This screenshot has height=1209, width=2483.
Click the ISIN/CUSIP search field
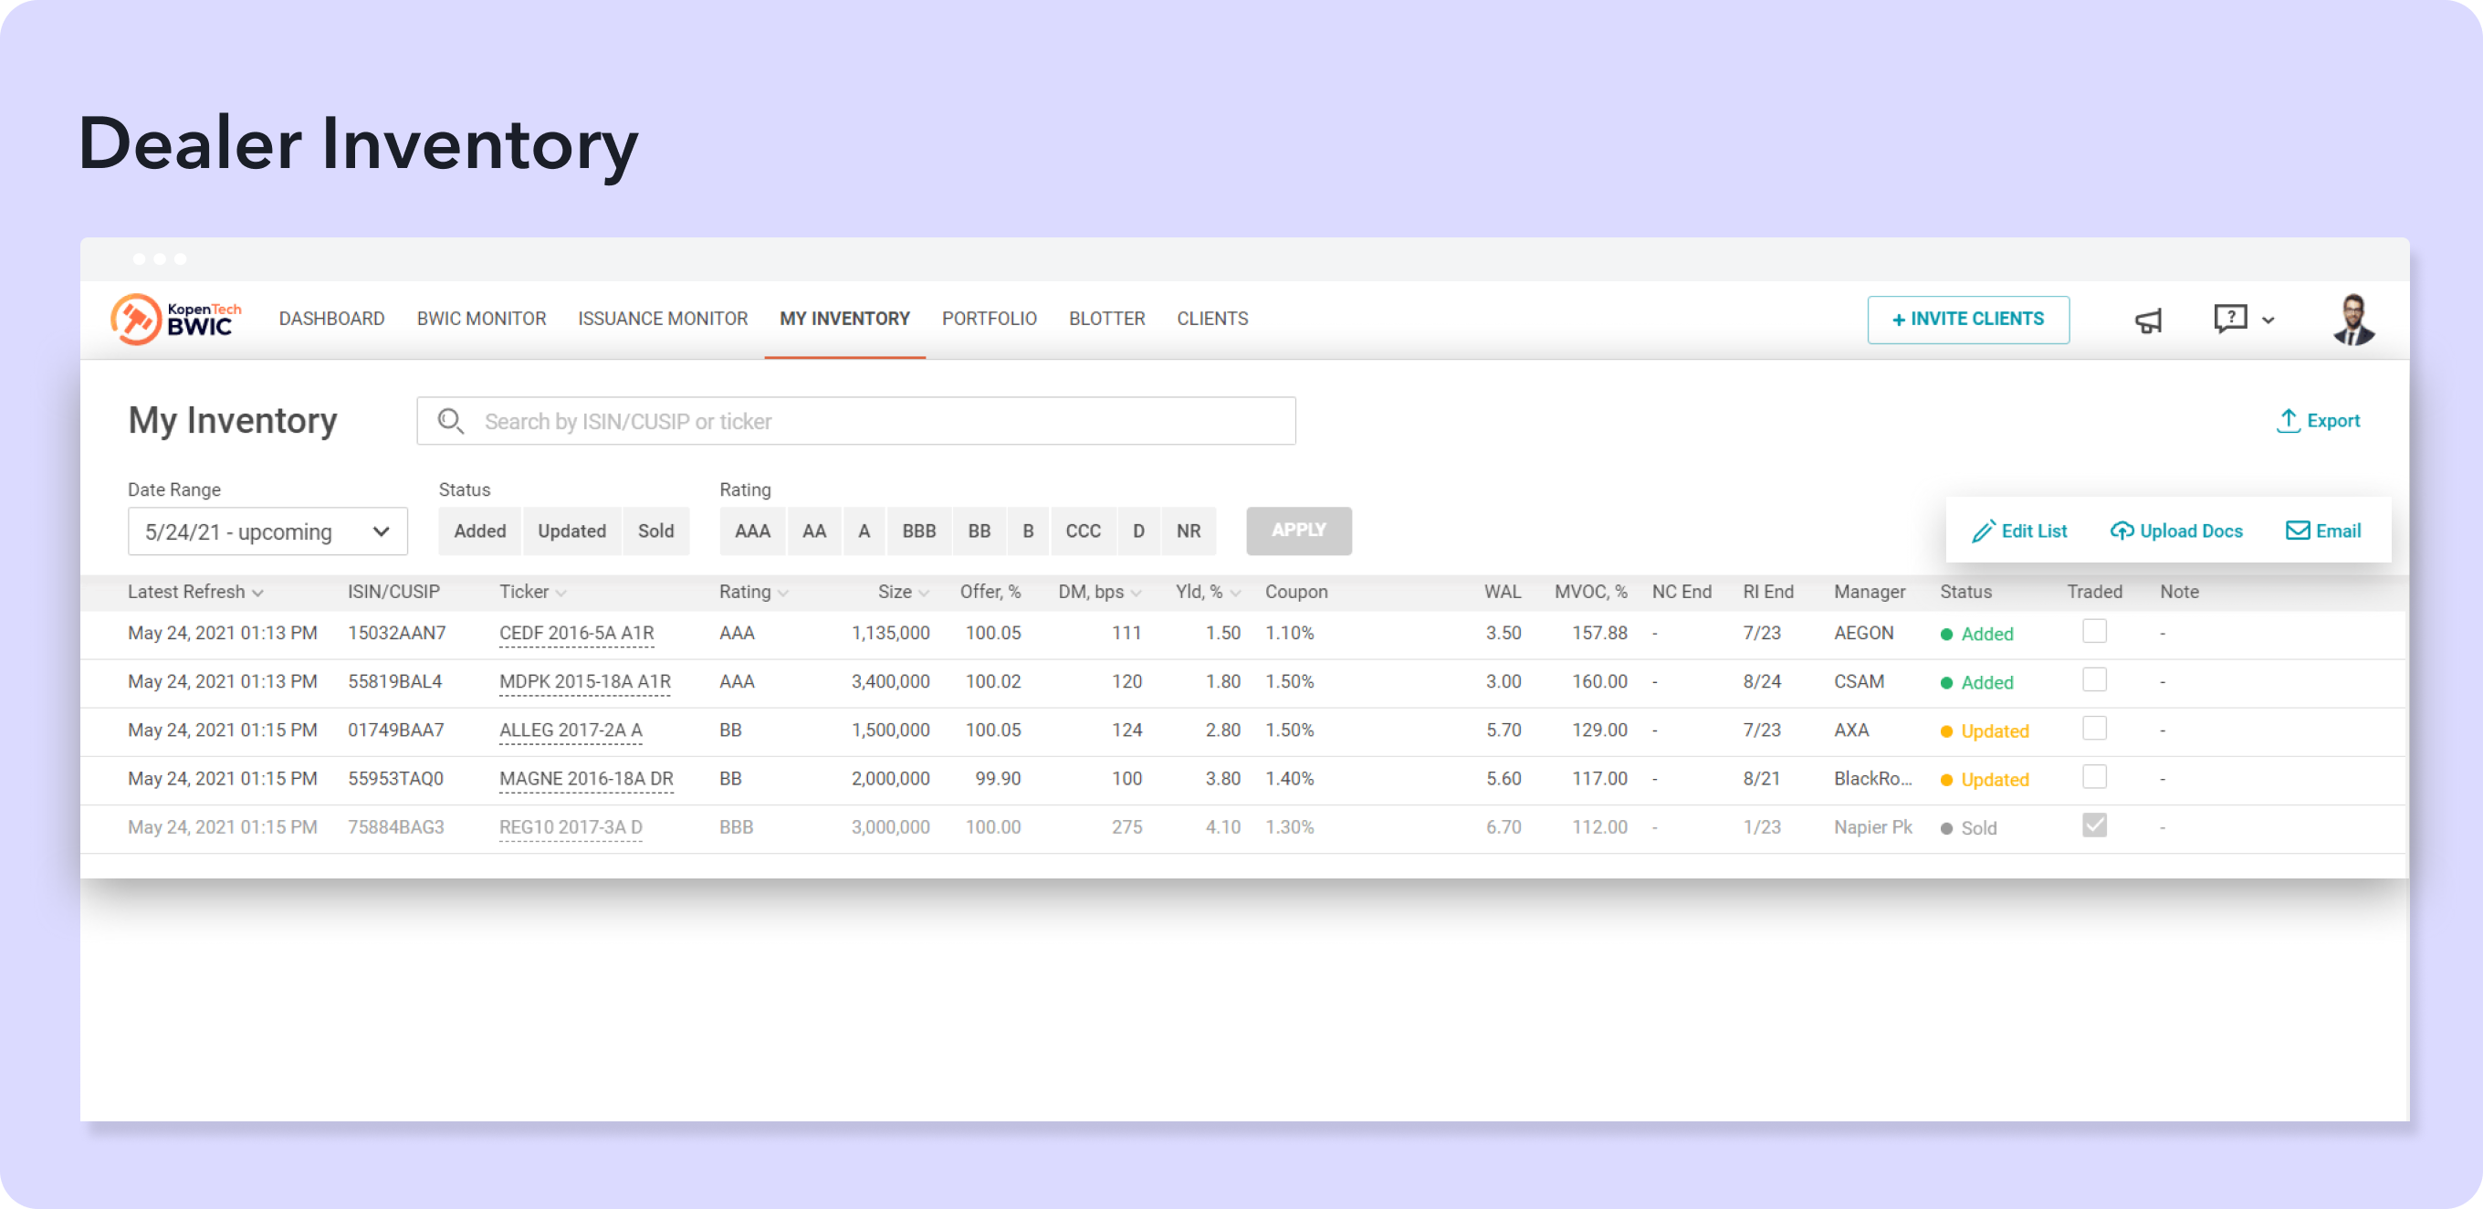(x=856, y=421)
